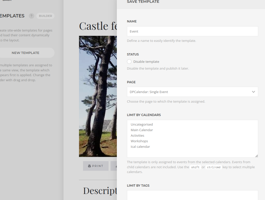Enable the "Disable template" radio button
The width and height of the screenshot is (265, 200).
click(x=129, y=62)
